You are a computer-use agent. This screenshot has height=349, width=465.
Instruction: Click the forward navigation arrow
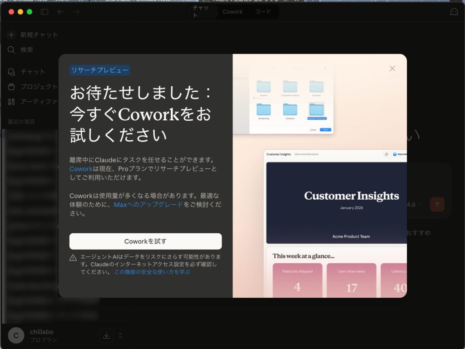[77, 12]
